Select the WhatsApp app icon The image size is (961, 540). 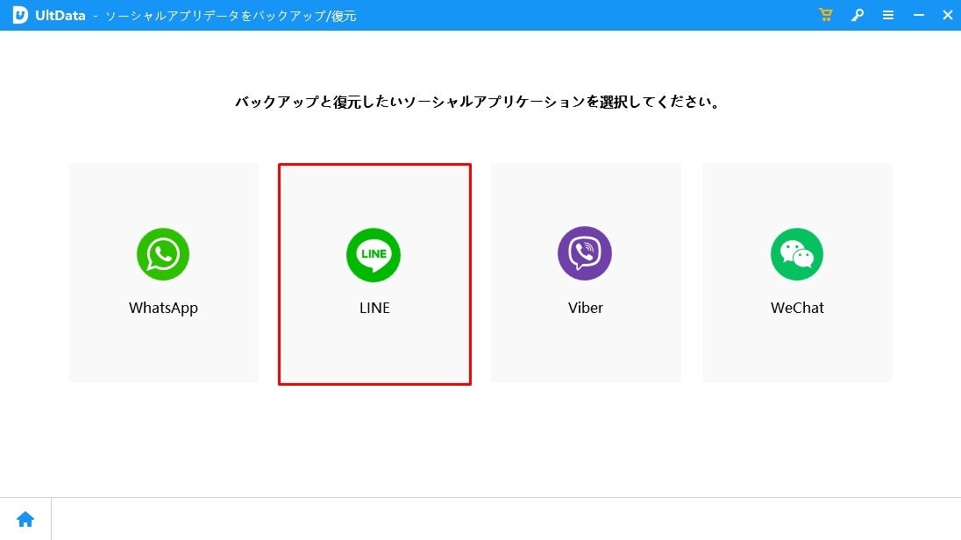tap(163, 254)
